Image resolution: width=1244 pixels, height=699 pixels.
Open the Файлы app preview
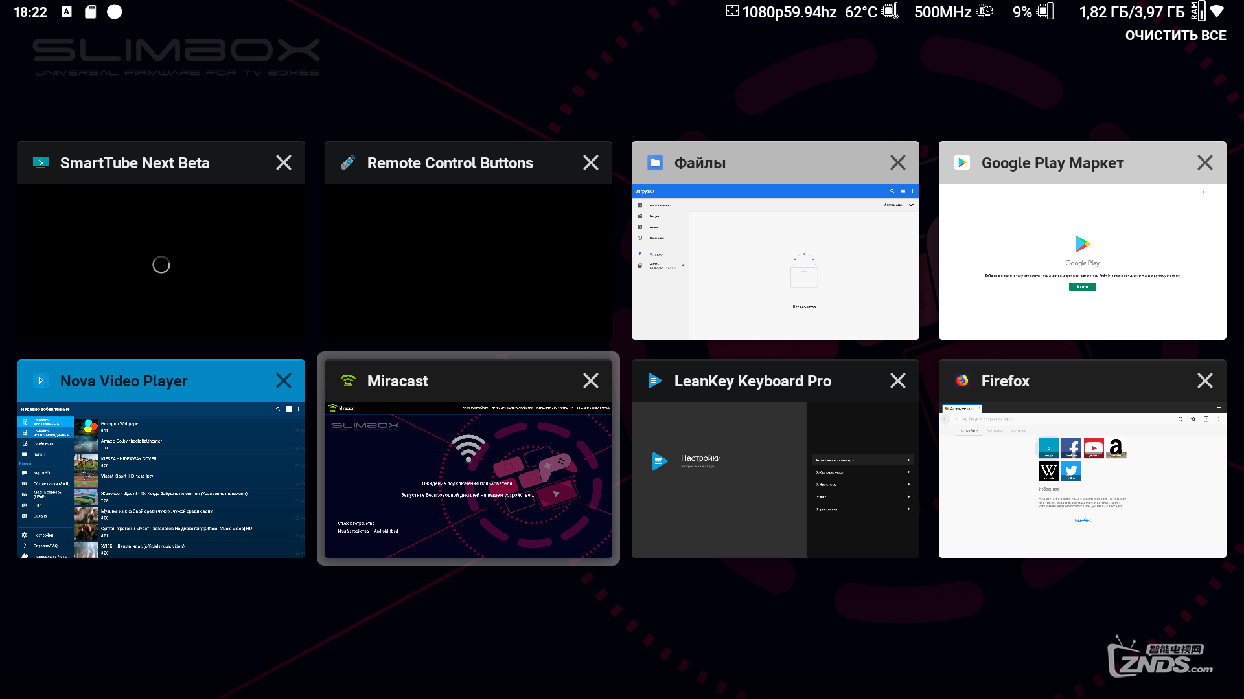(776, 262)
